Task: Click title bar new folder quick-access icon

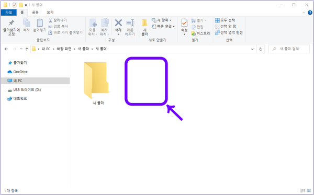Action: [x=20, y=5]
